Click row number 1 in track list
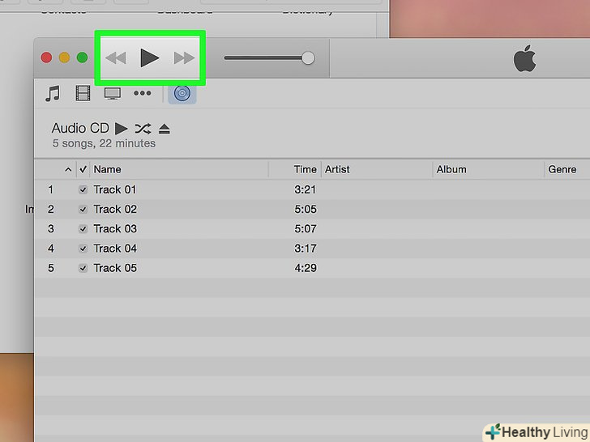The width and height of the screenshot is (590, 442). (50, 189)
